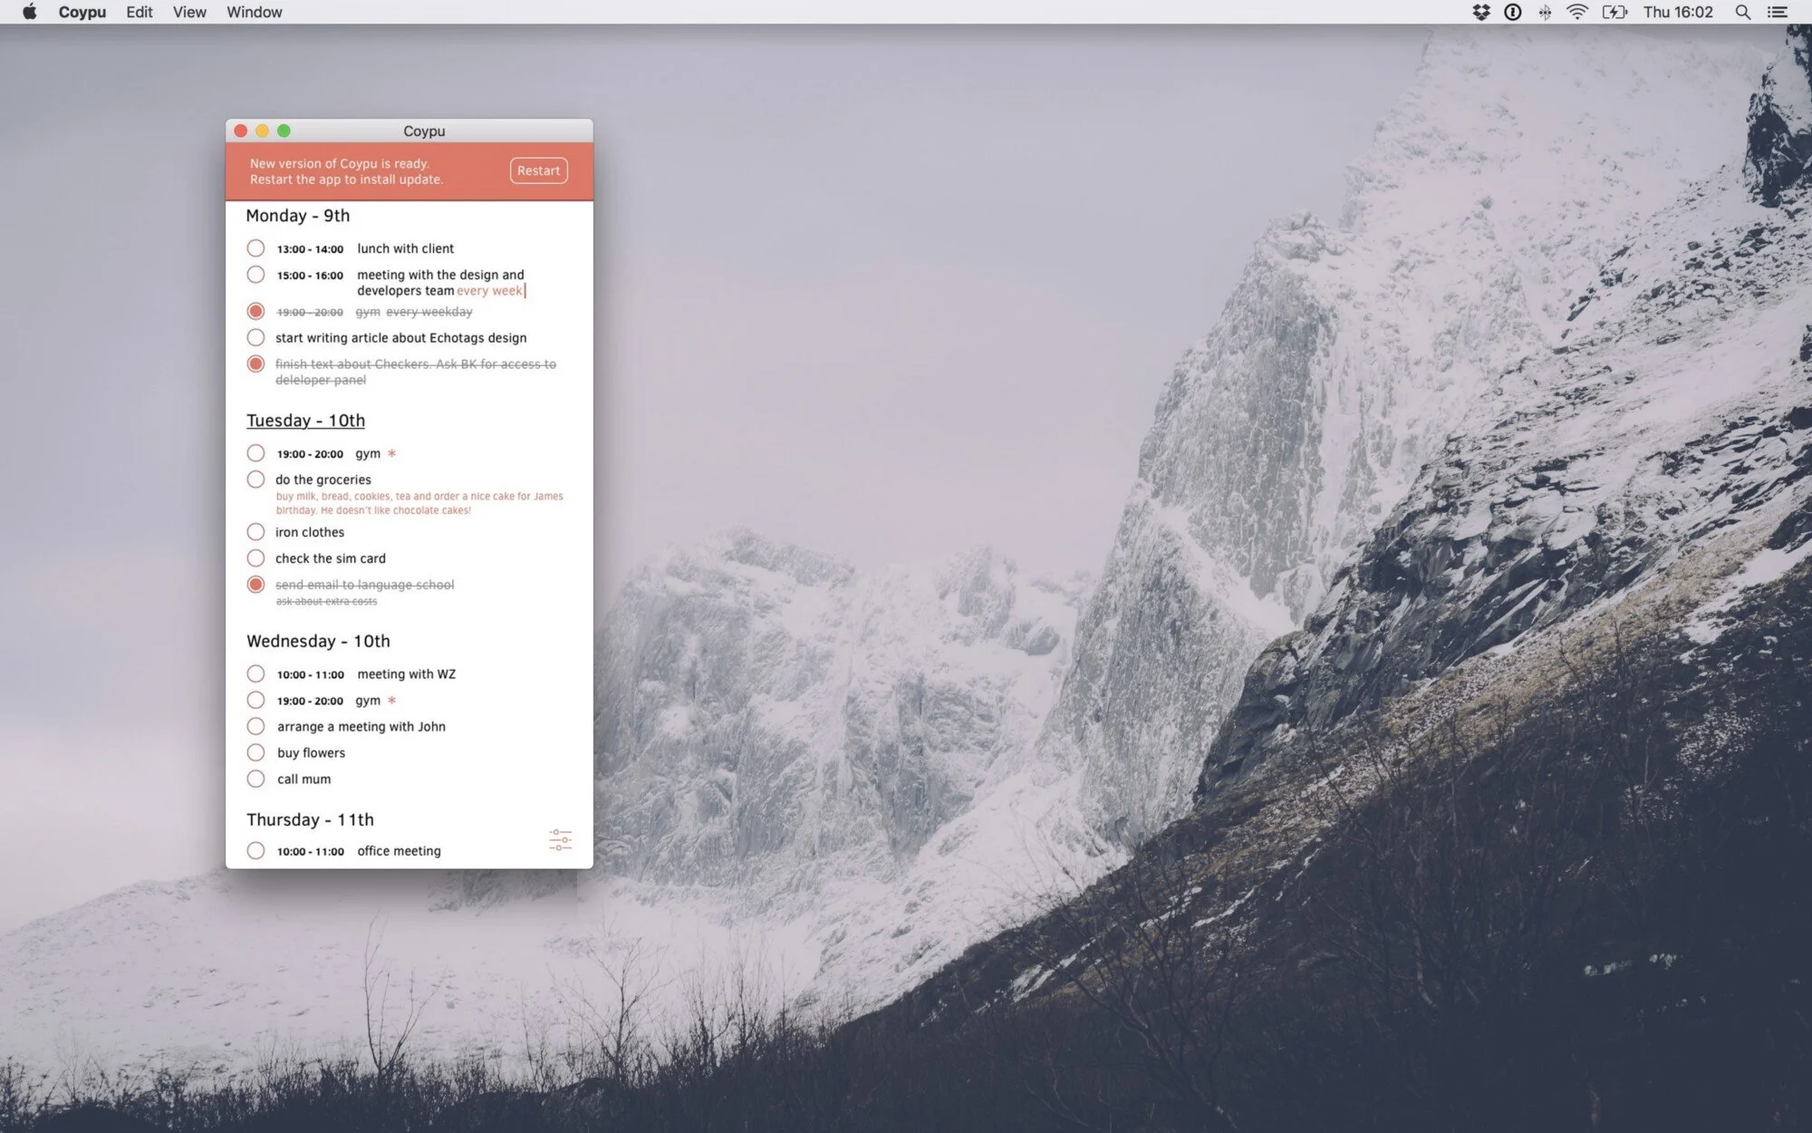Click the 'Thursday - 11th' heading
The height and width of the screenshot is (1133, 1812).
310,819
